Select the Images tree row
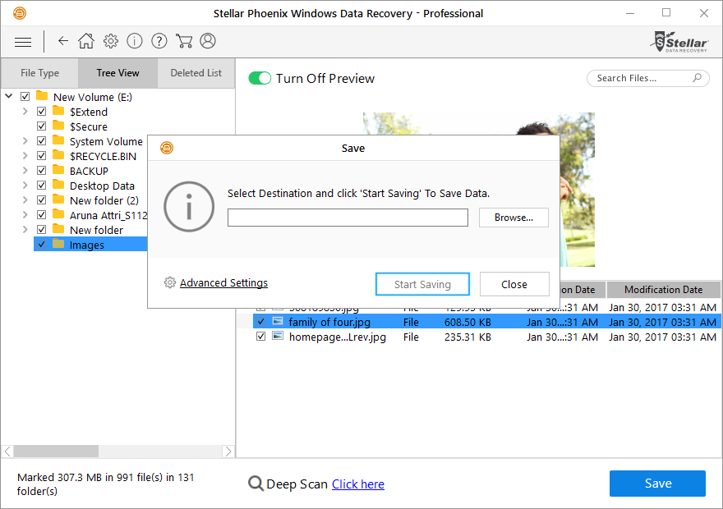The height and width of the screenshot is (509, 723). (90, 244)
